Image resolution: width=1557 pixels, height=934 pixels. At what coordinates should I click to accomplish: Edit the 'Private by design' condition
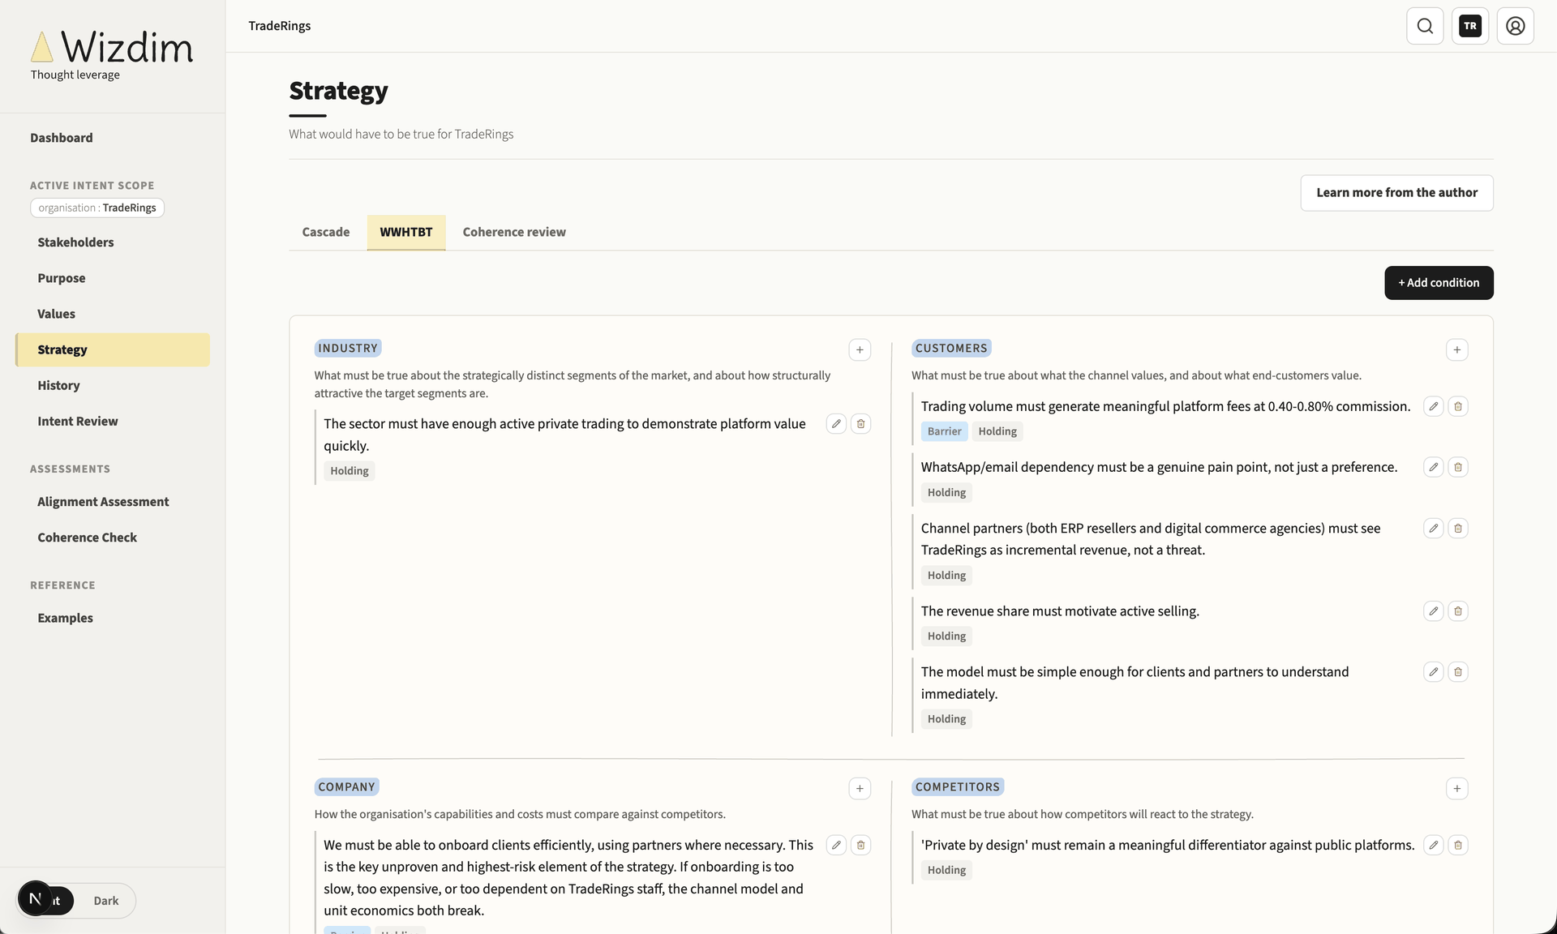pos(1434,845)
